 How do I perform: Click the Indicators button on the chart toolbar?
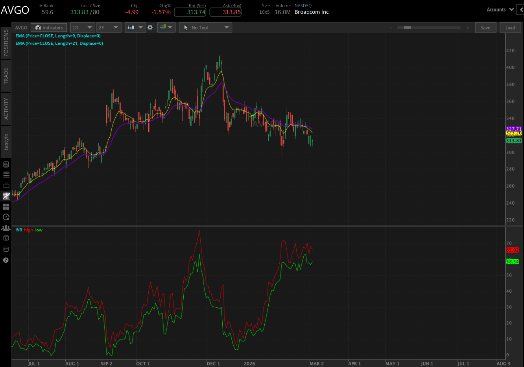48,28
